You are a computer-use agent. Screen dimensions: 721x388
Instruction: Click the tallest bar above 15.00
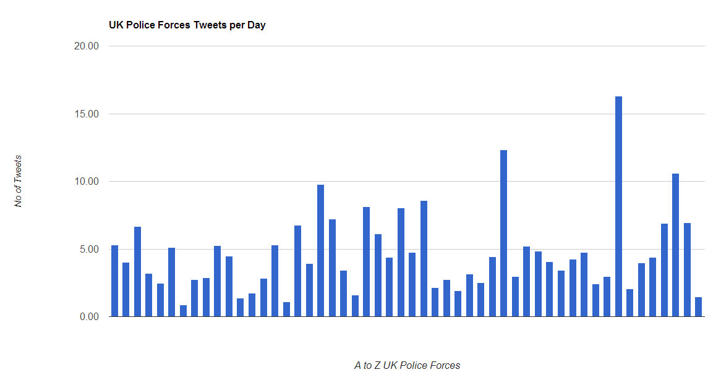pos(618,206)
